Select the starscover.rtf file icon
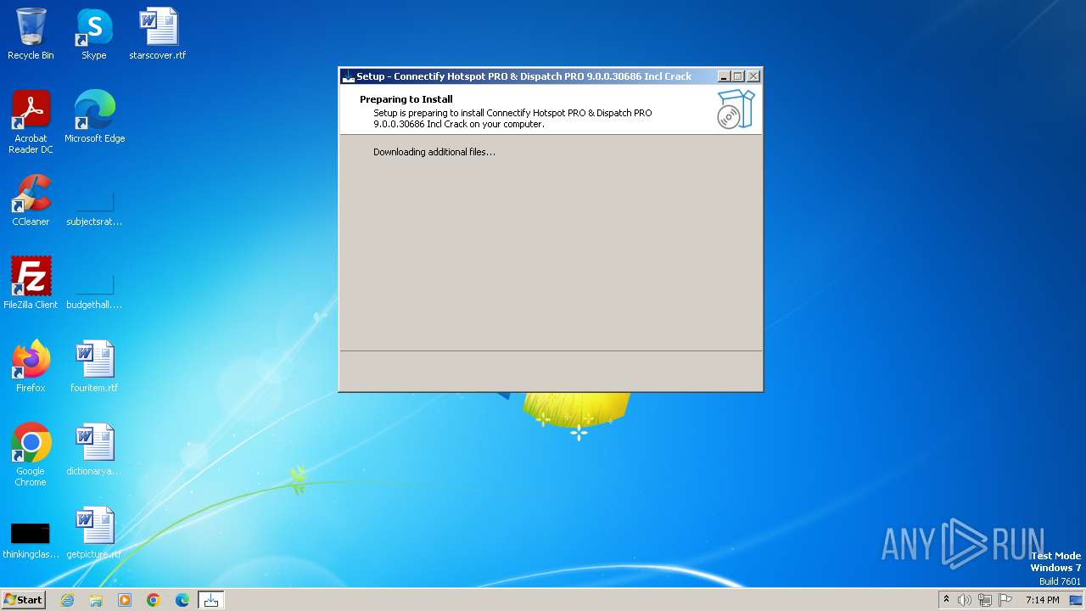The width and height of the screenshot is (1086, 611). 158,34
